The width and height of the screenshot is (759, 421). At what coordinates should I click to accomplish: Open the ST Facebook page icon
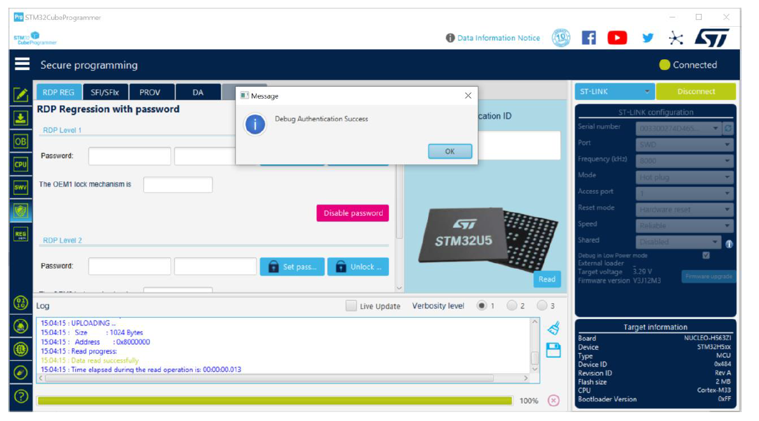pos(589,38)
